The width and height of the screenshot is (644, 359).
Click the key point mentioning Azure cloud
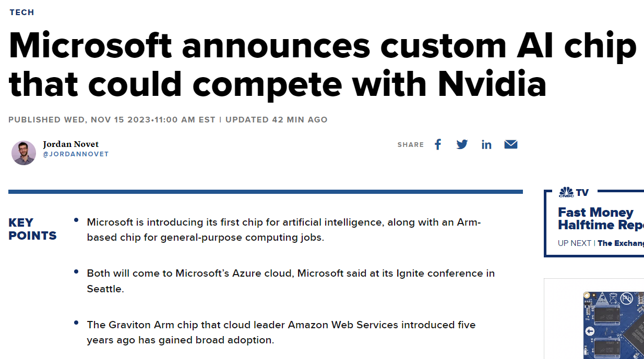pos(290,281)
